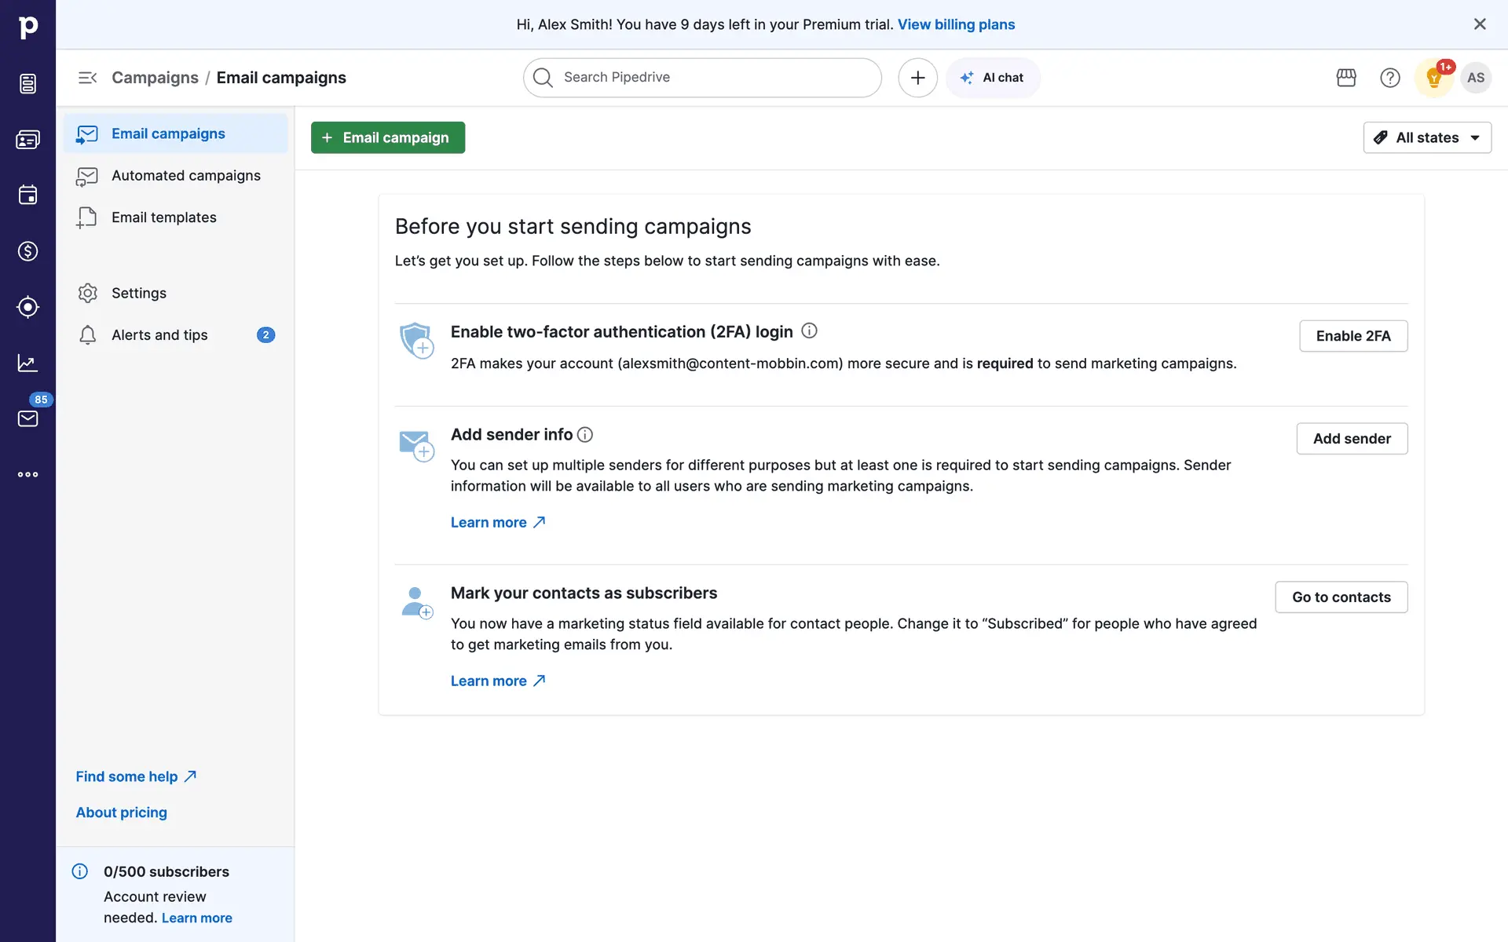Open the quick add plus button
The height and width of the screenshot is (942, 1508).
click(917, 78)
